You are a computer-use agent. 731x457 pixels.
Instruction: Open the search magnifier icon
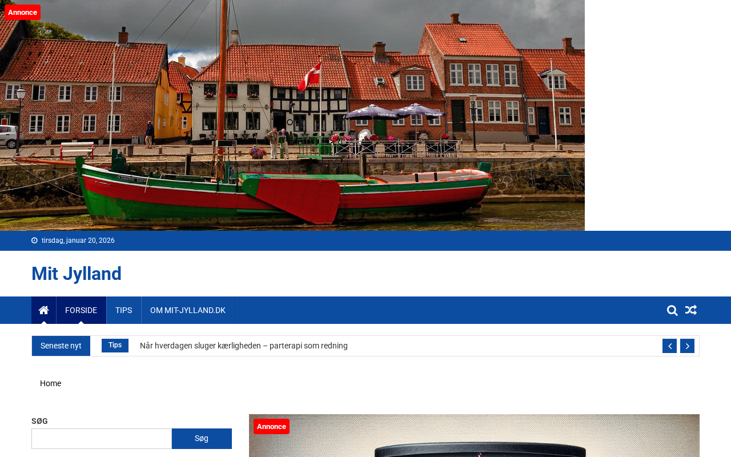(672, 310)
